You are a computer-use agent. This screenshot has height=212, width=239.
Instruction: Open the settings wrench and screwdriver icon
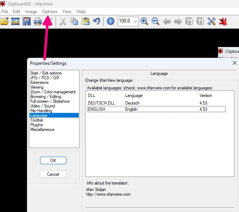212,21
